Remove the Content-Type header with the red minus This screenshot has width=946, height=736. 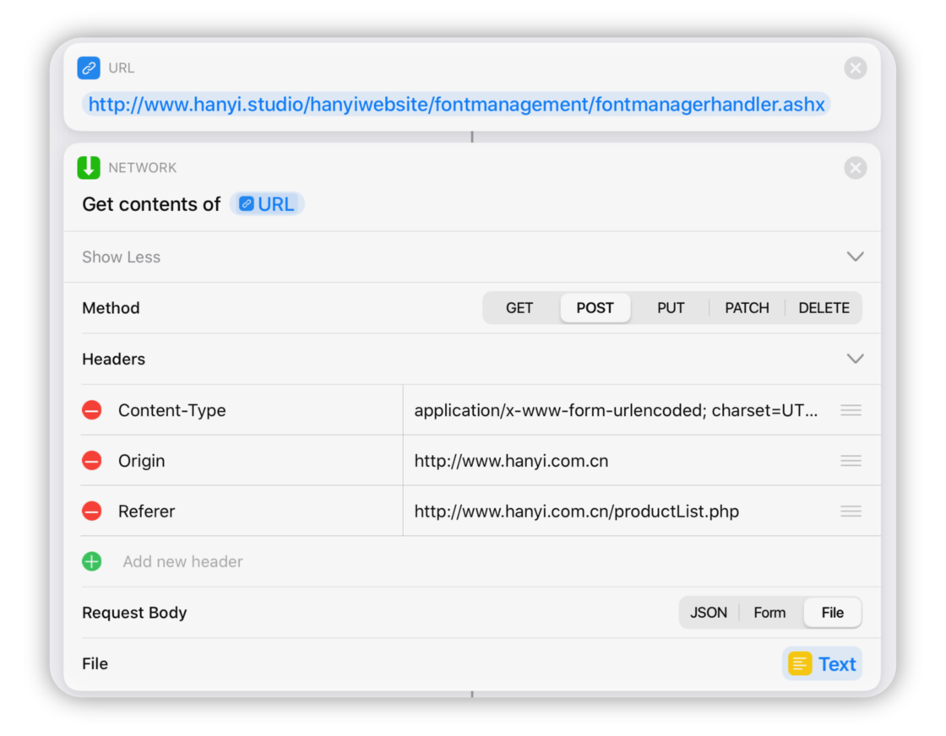tap(91, 410)
